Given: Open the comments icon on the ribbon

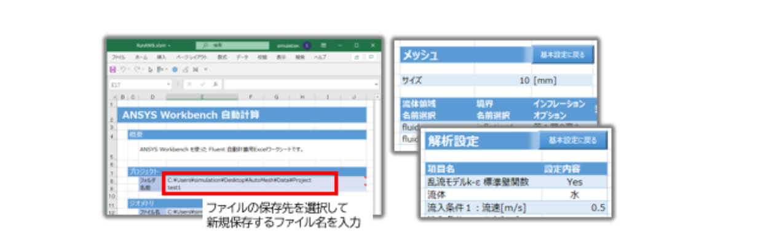Looking at the screenshot, I should (371, 57).
